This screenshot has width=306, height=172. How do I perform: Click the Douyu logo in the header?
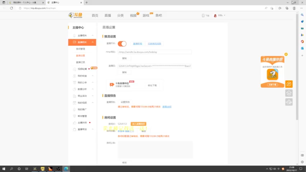tap(75, 15)
